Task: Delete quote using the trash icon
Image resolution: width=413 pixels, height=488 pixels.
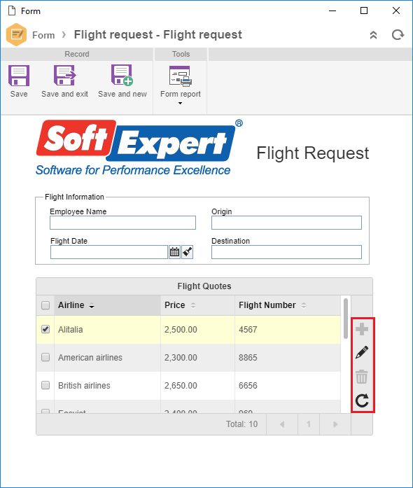Action: (x=362, y=377)
